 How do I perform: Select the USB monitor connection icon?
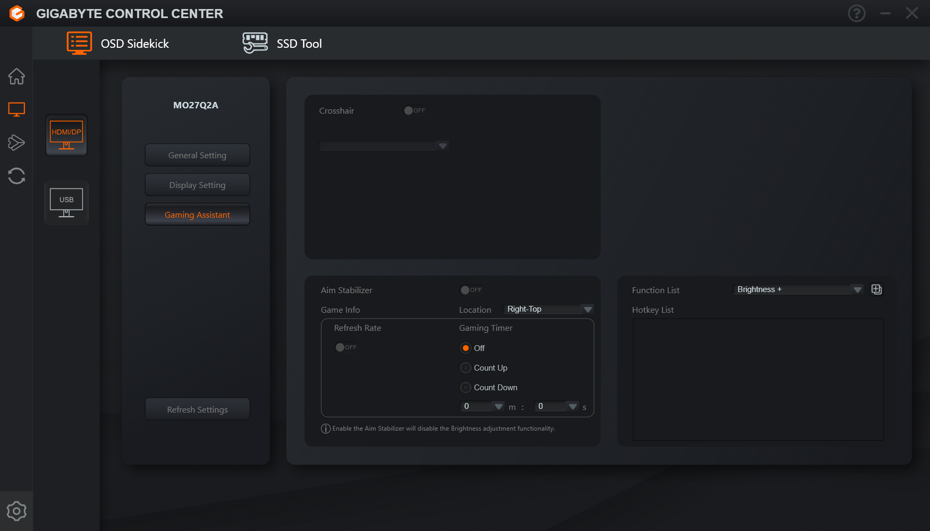(x=66, y=203)
